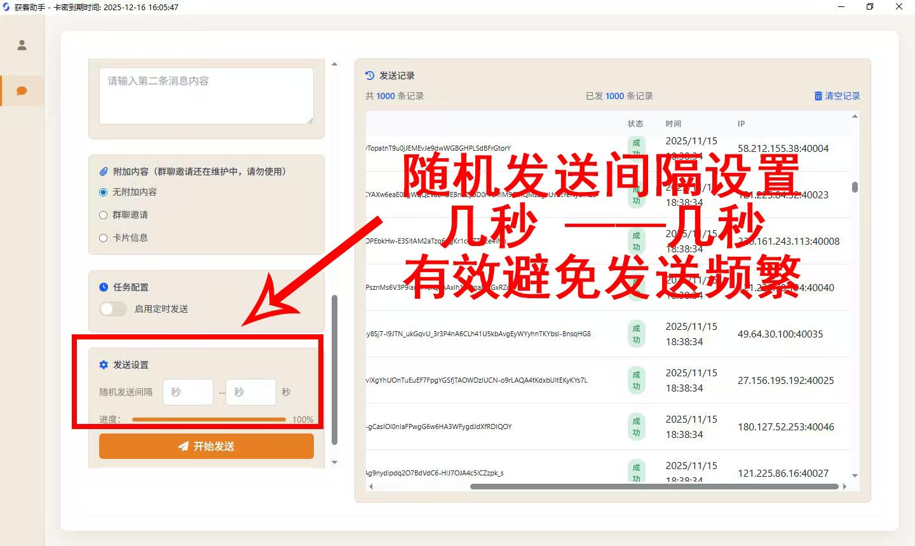Viewport: 915px width, 546px height.
Task: Click the paperclip icon for 附加内容
Action: click(x=104, y=172)
